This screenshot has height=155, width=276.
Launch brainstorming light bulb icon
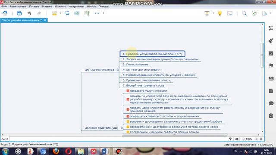point(220,13)
